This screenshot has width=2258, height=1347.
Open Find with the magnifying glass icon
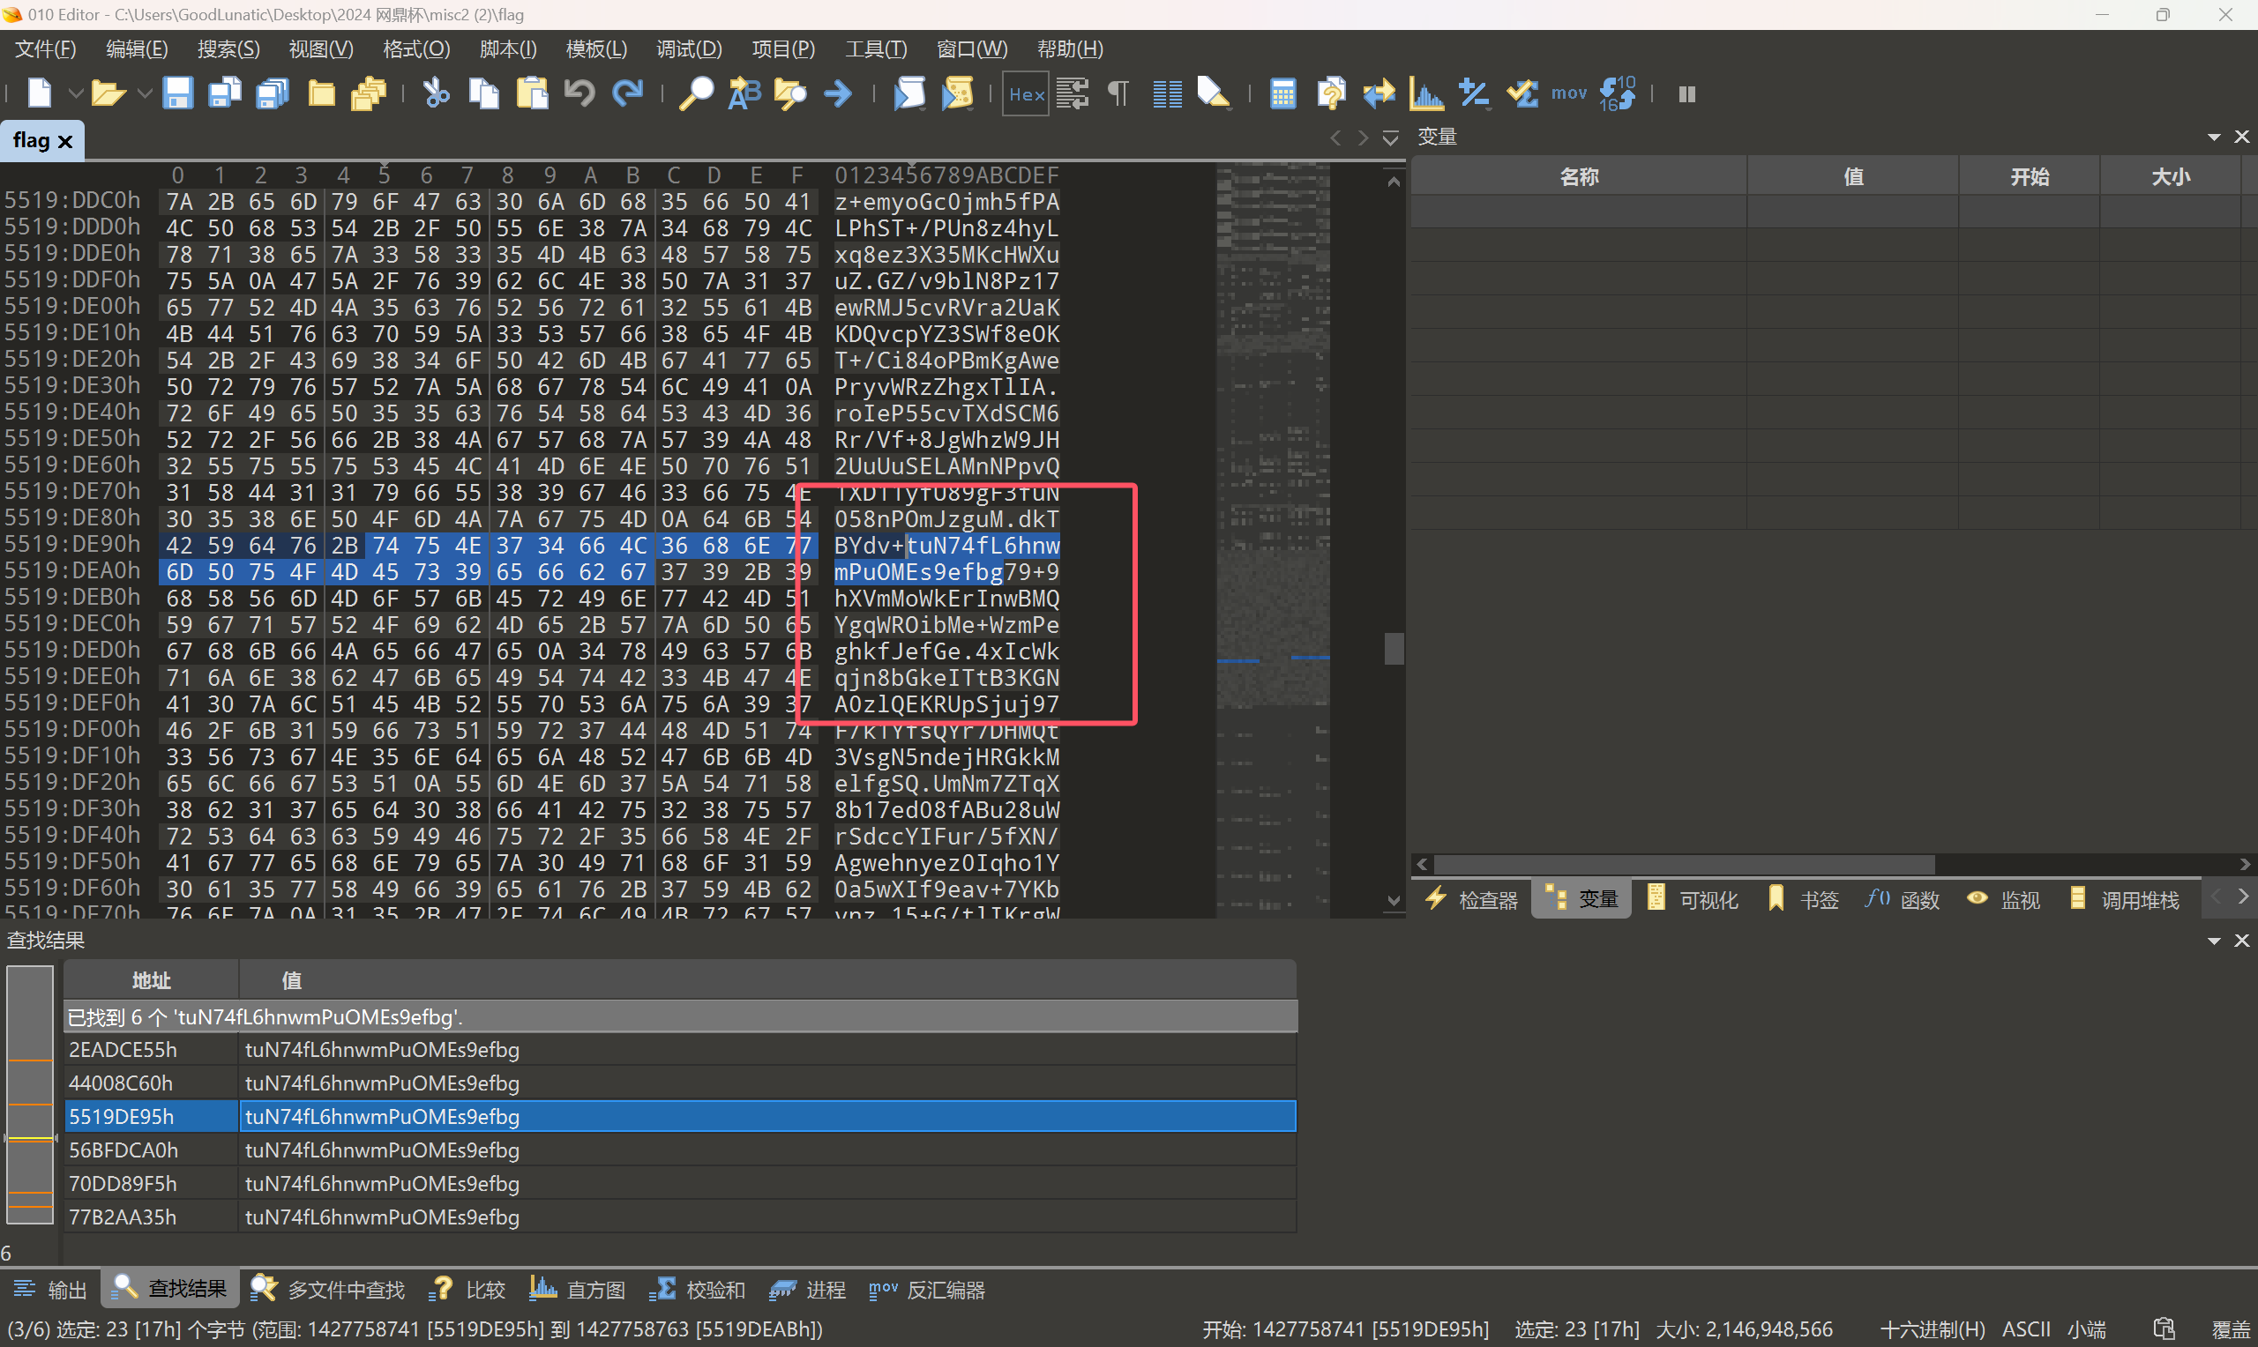click(x=697, y=93)
